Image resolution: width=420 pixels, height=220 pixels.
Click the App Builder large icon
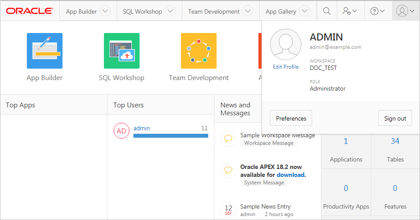pos(44,51)
